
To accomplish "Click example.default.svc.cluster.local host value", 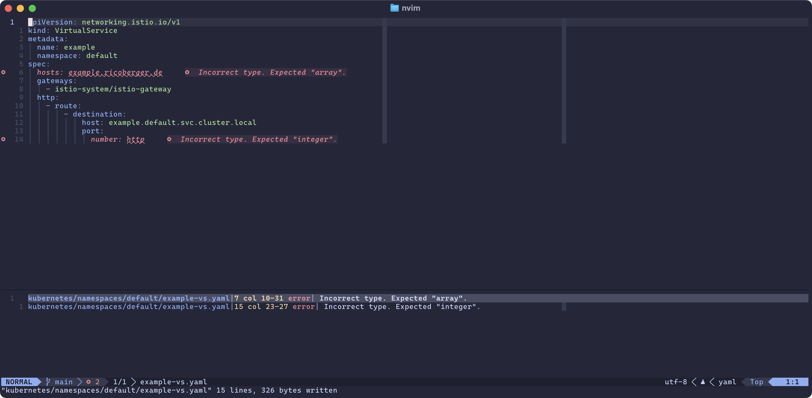I will point(182,123).
